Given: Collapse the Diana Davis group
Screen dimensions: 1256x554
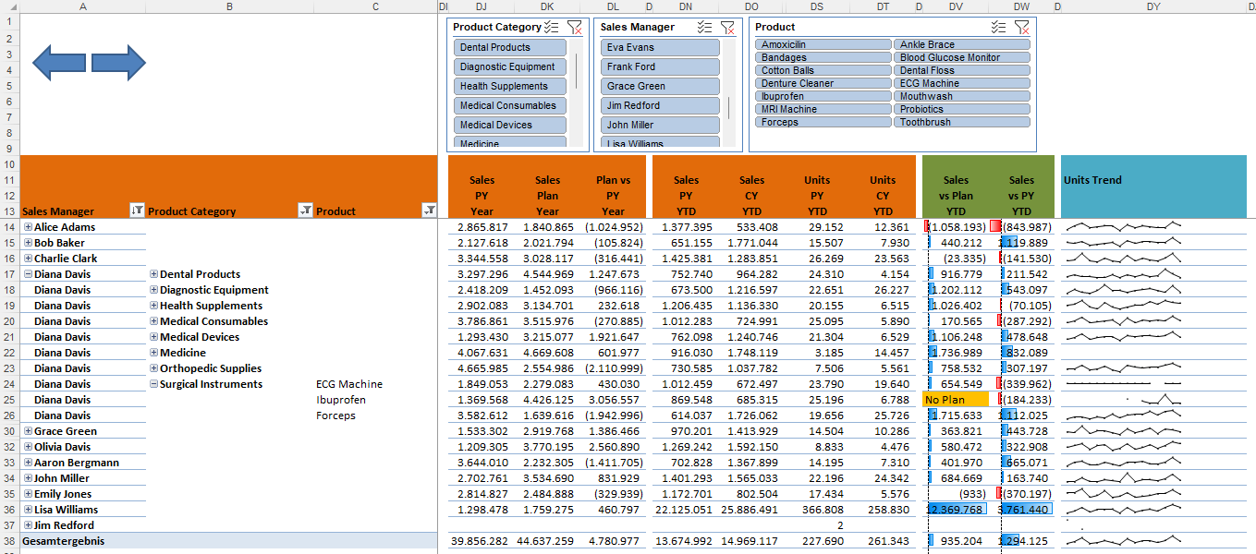Looking at the screenshot, I should coord(28,274).
